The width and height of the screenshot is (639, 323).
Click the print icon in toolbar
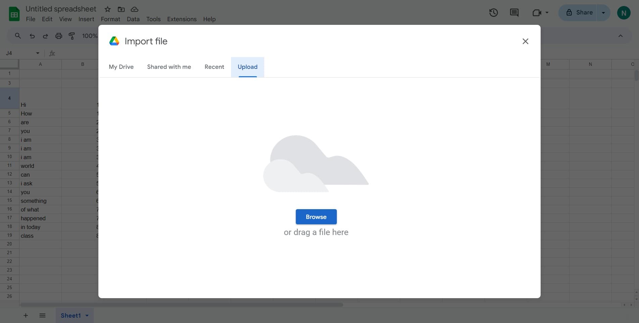click(59, 36)
